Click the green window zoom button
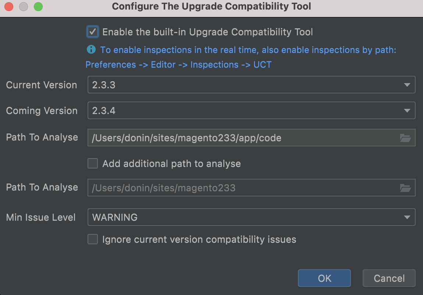 click(x=38, y=7)
